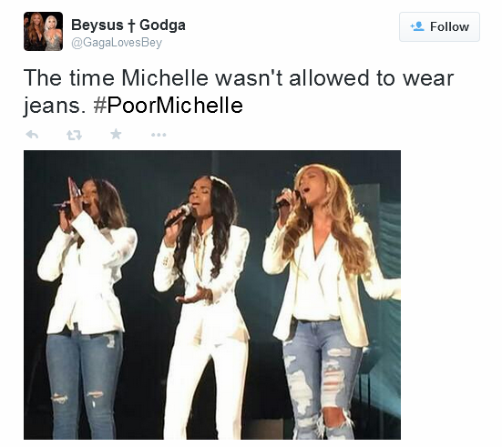Open the more options ellipsis icon
Screen dimensions: 502x447
159,135
